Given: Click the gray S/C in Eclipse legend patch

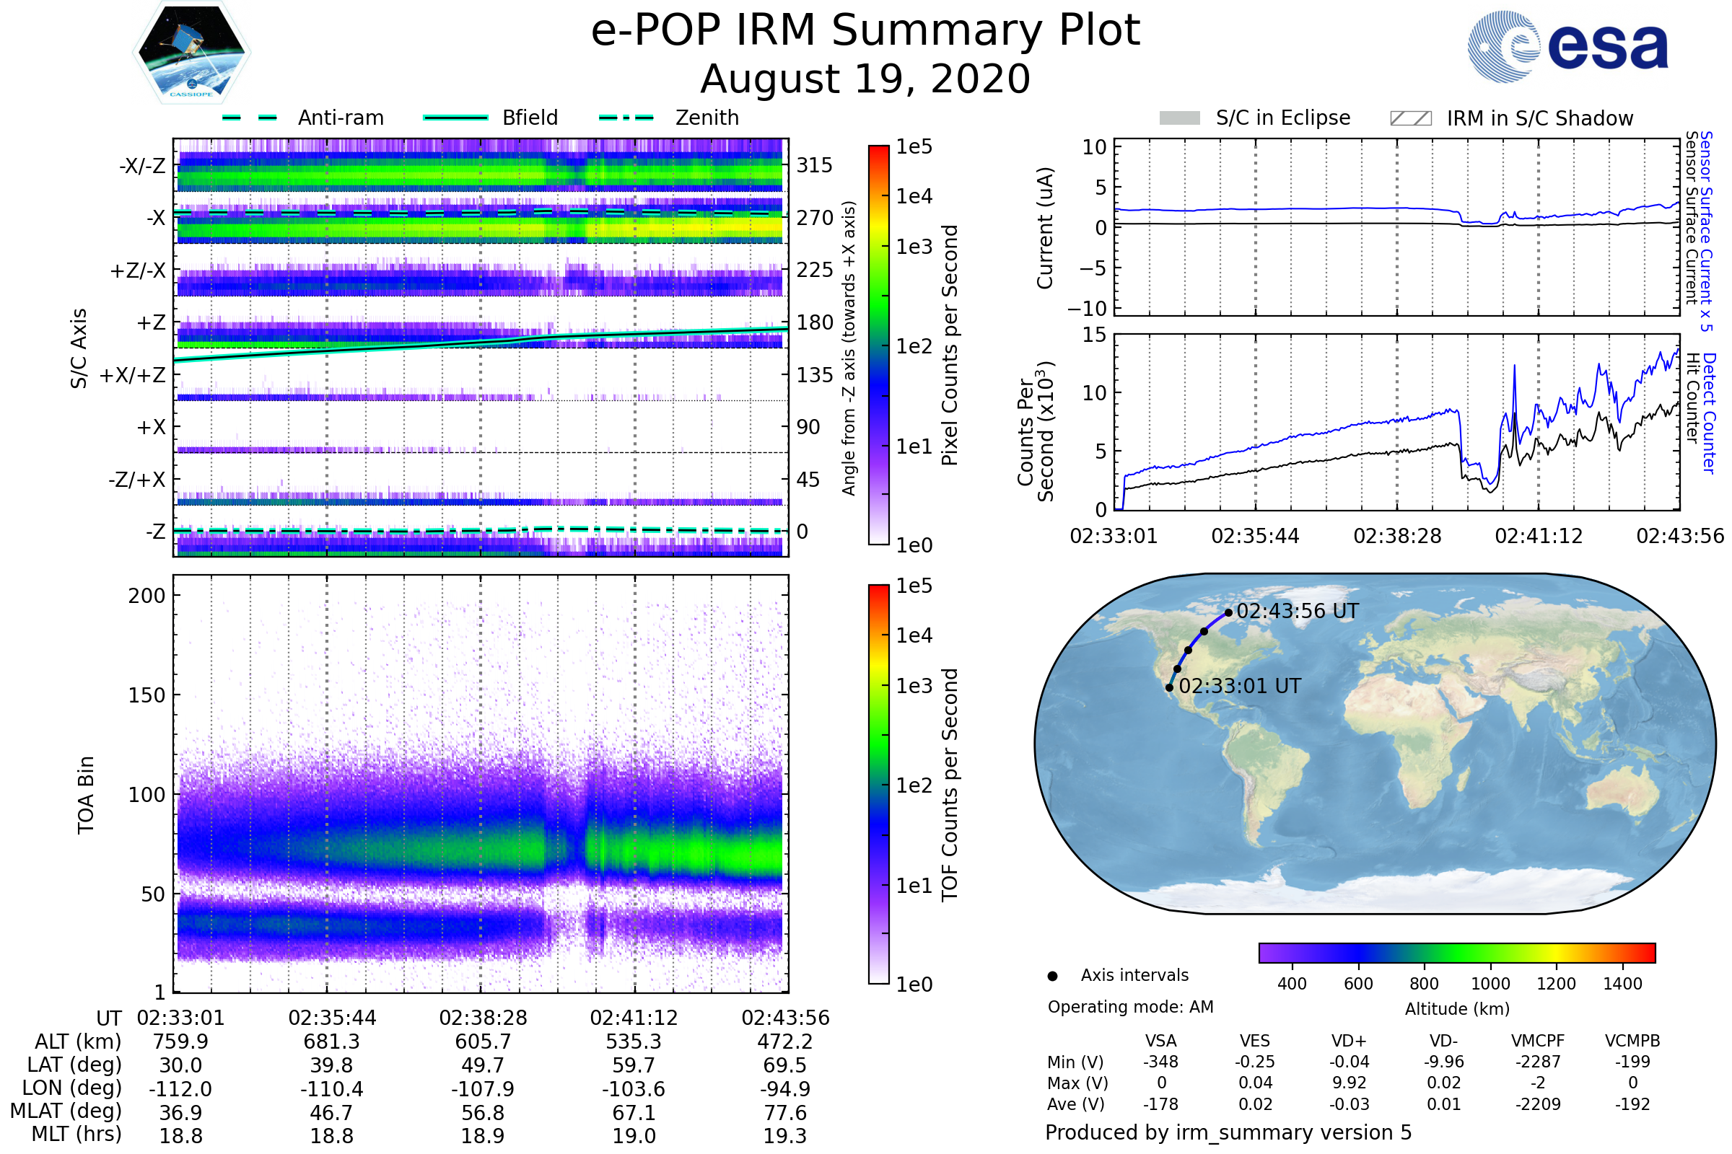Looking at the screenshot, I should click(1179, 118).
